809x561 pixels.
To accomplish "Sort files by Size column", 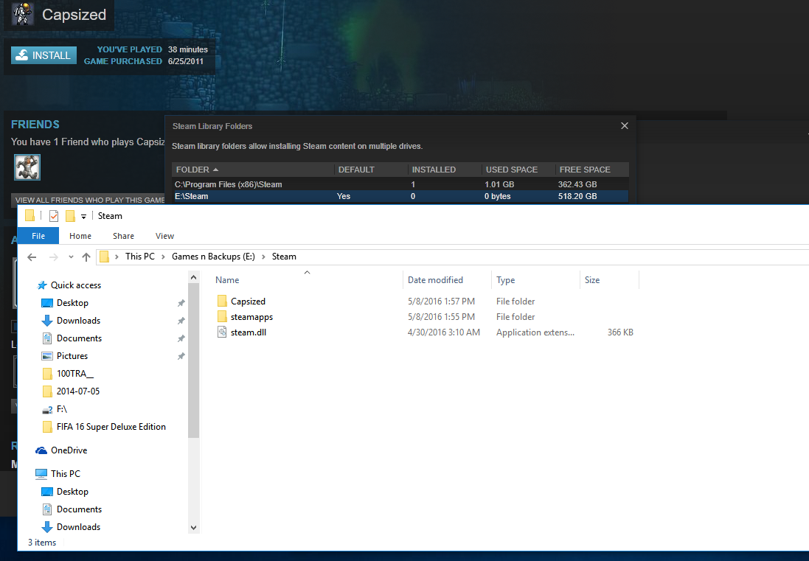I will coord(609,280).
